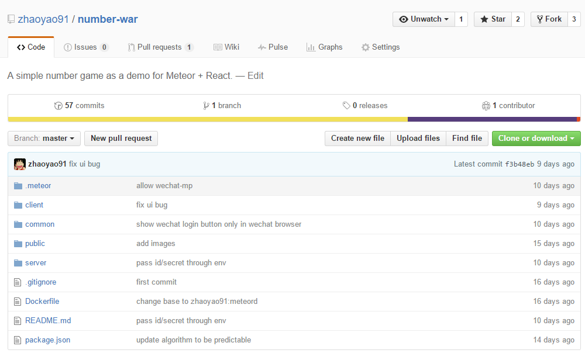The width and height of the screenshot is (585, 353).
Task: Open the Branch: master dropdown
Action: tap(44, 139)
